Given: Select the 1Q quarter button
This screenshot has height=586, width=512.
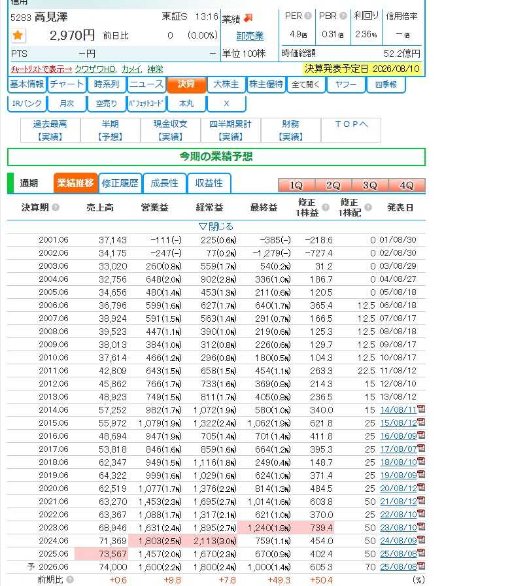Looking at the screenshot, I should 296,185.
